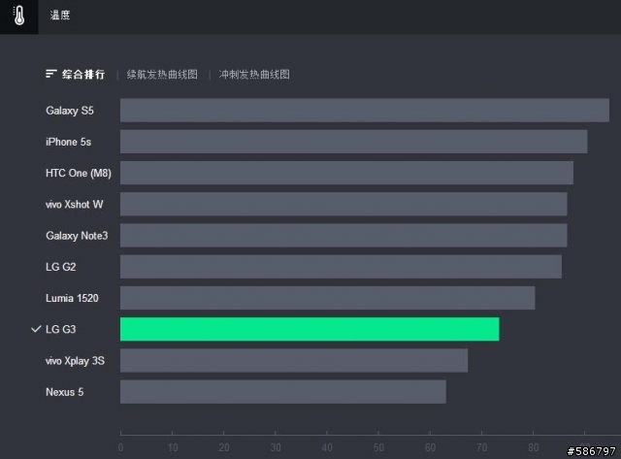Click the HTC One (M8) bar
The image size is (621, 459).
click(346, 173)
